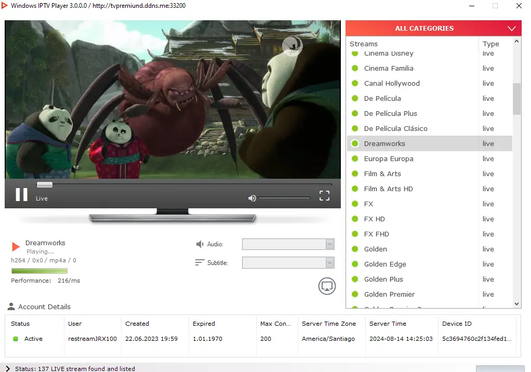This screenshot has width=531, height=372.
Task: Click the Server Time Zone column header
Action: (x=328, y=324)
